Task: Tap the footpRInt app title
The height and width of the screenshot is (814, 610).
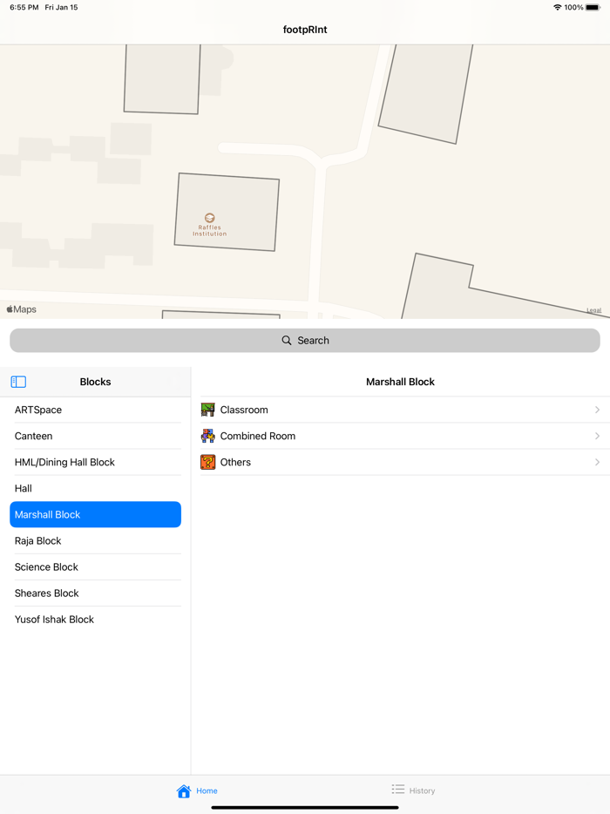Action: (x=305, y=30)
